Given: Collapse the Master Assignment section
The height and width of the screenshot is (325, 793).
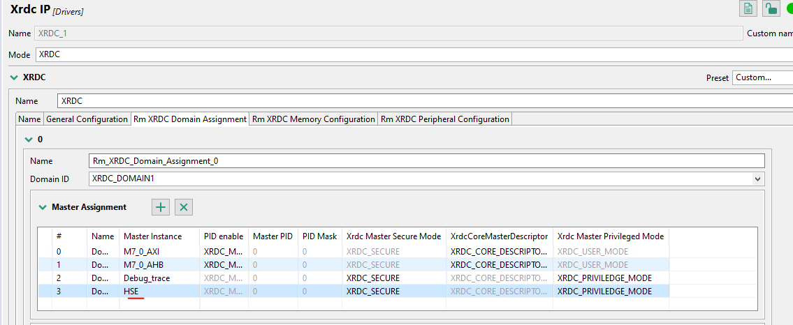Looking at the screenshot, I should tap(43, 207).
